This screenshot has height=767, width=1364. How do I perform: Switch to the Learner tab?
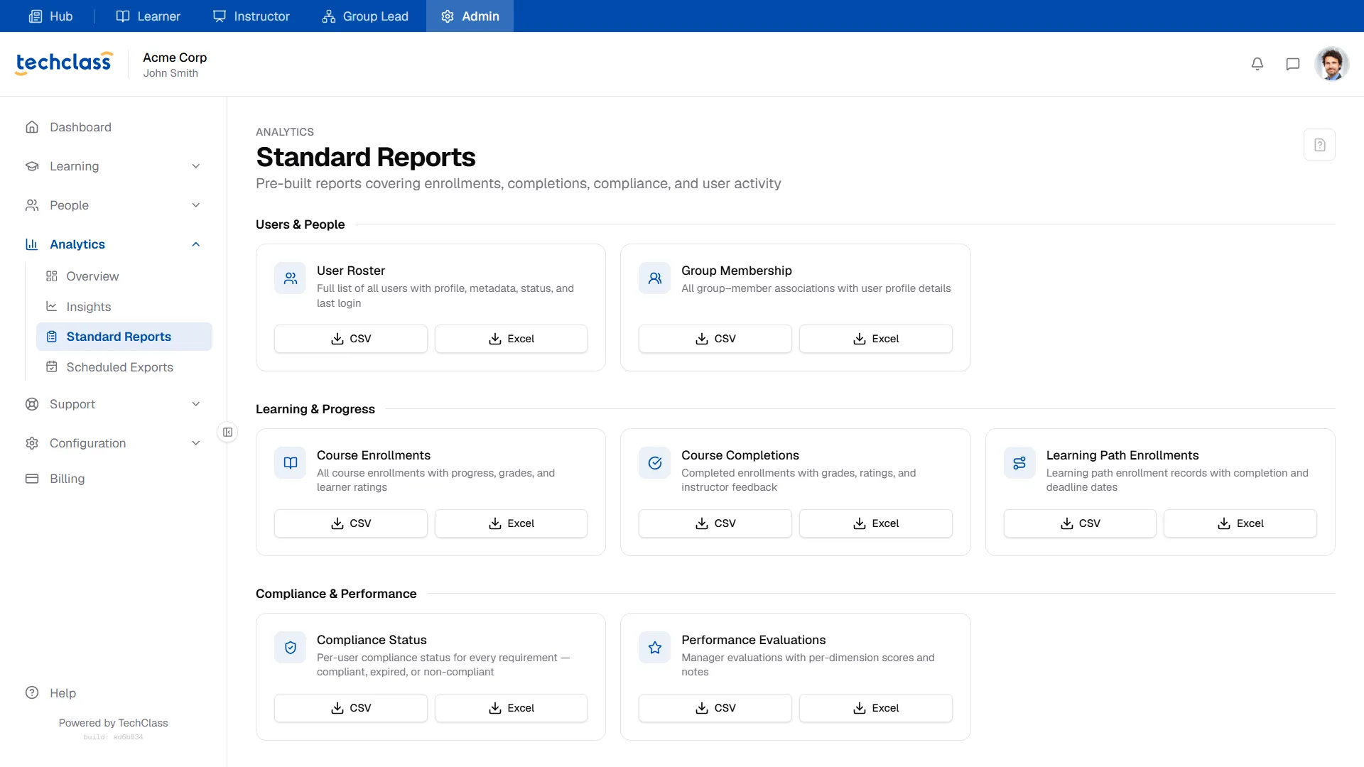coord(148,16)
